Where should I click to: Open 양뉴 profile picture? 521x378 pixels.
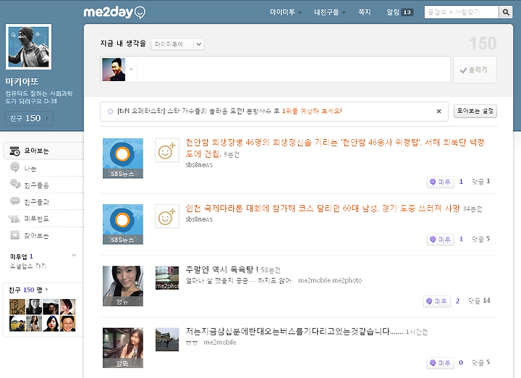pos(123,286)
